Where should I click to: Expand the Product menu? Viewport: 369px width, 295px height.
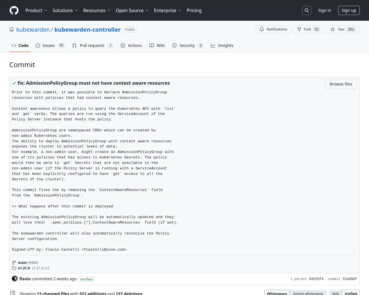tap(36, 10)
